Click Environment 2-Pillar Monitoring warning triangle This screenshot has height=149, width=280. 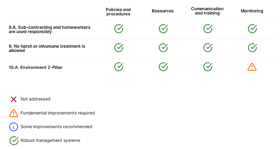252,67
